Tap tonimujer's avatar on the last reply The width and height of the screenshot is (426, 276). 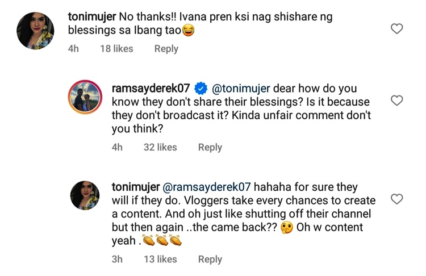85,196
